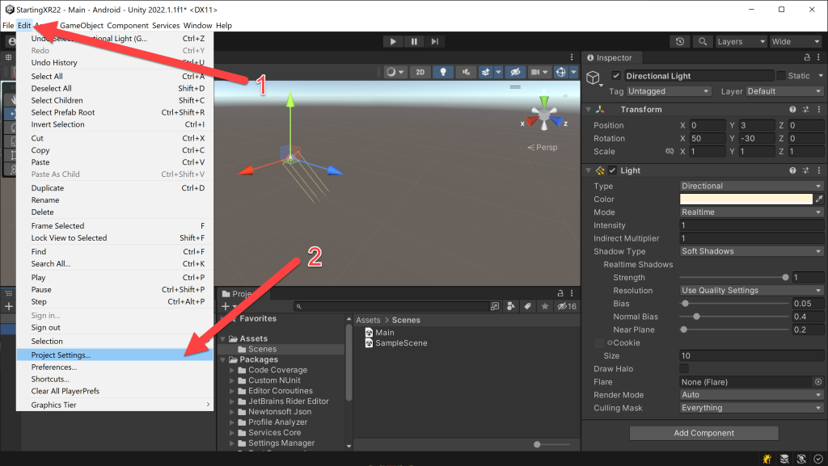Viewport: 828px width, 466px height.
Task: Toggle the 2D view mode button
Action: click(x=420, y=72)
